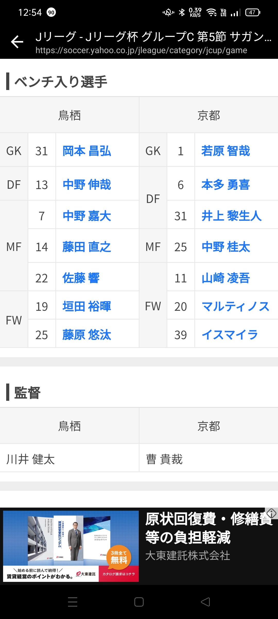This screenshot has height=619, width=278.
Task: Tap 藤田 直之 in Tosu midfielders
Action: point(87,247)
